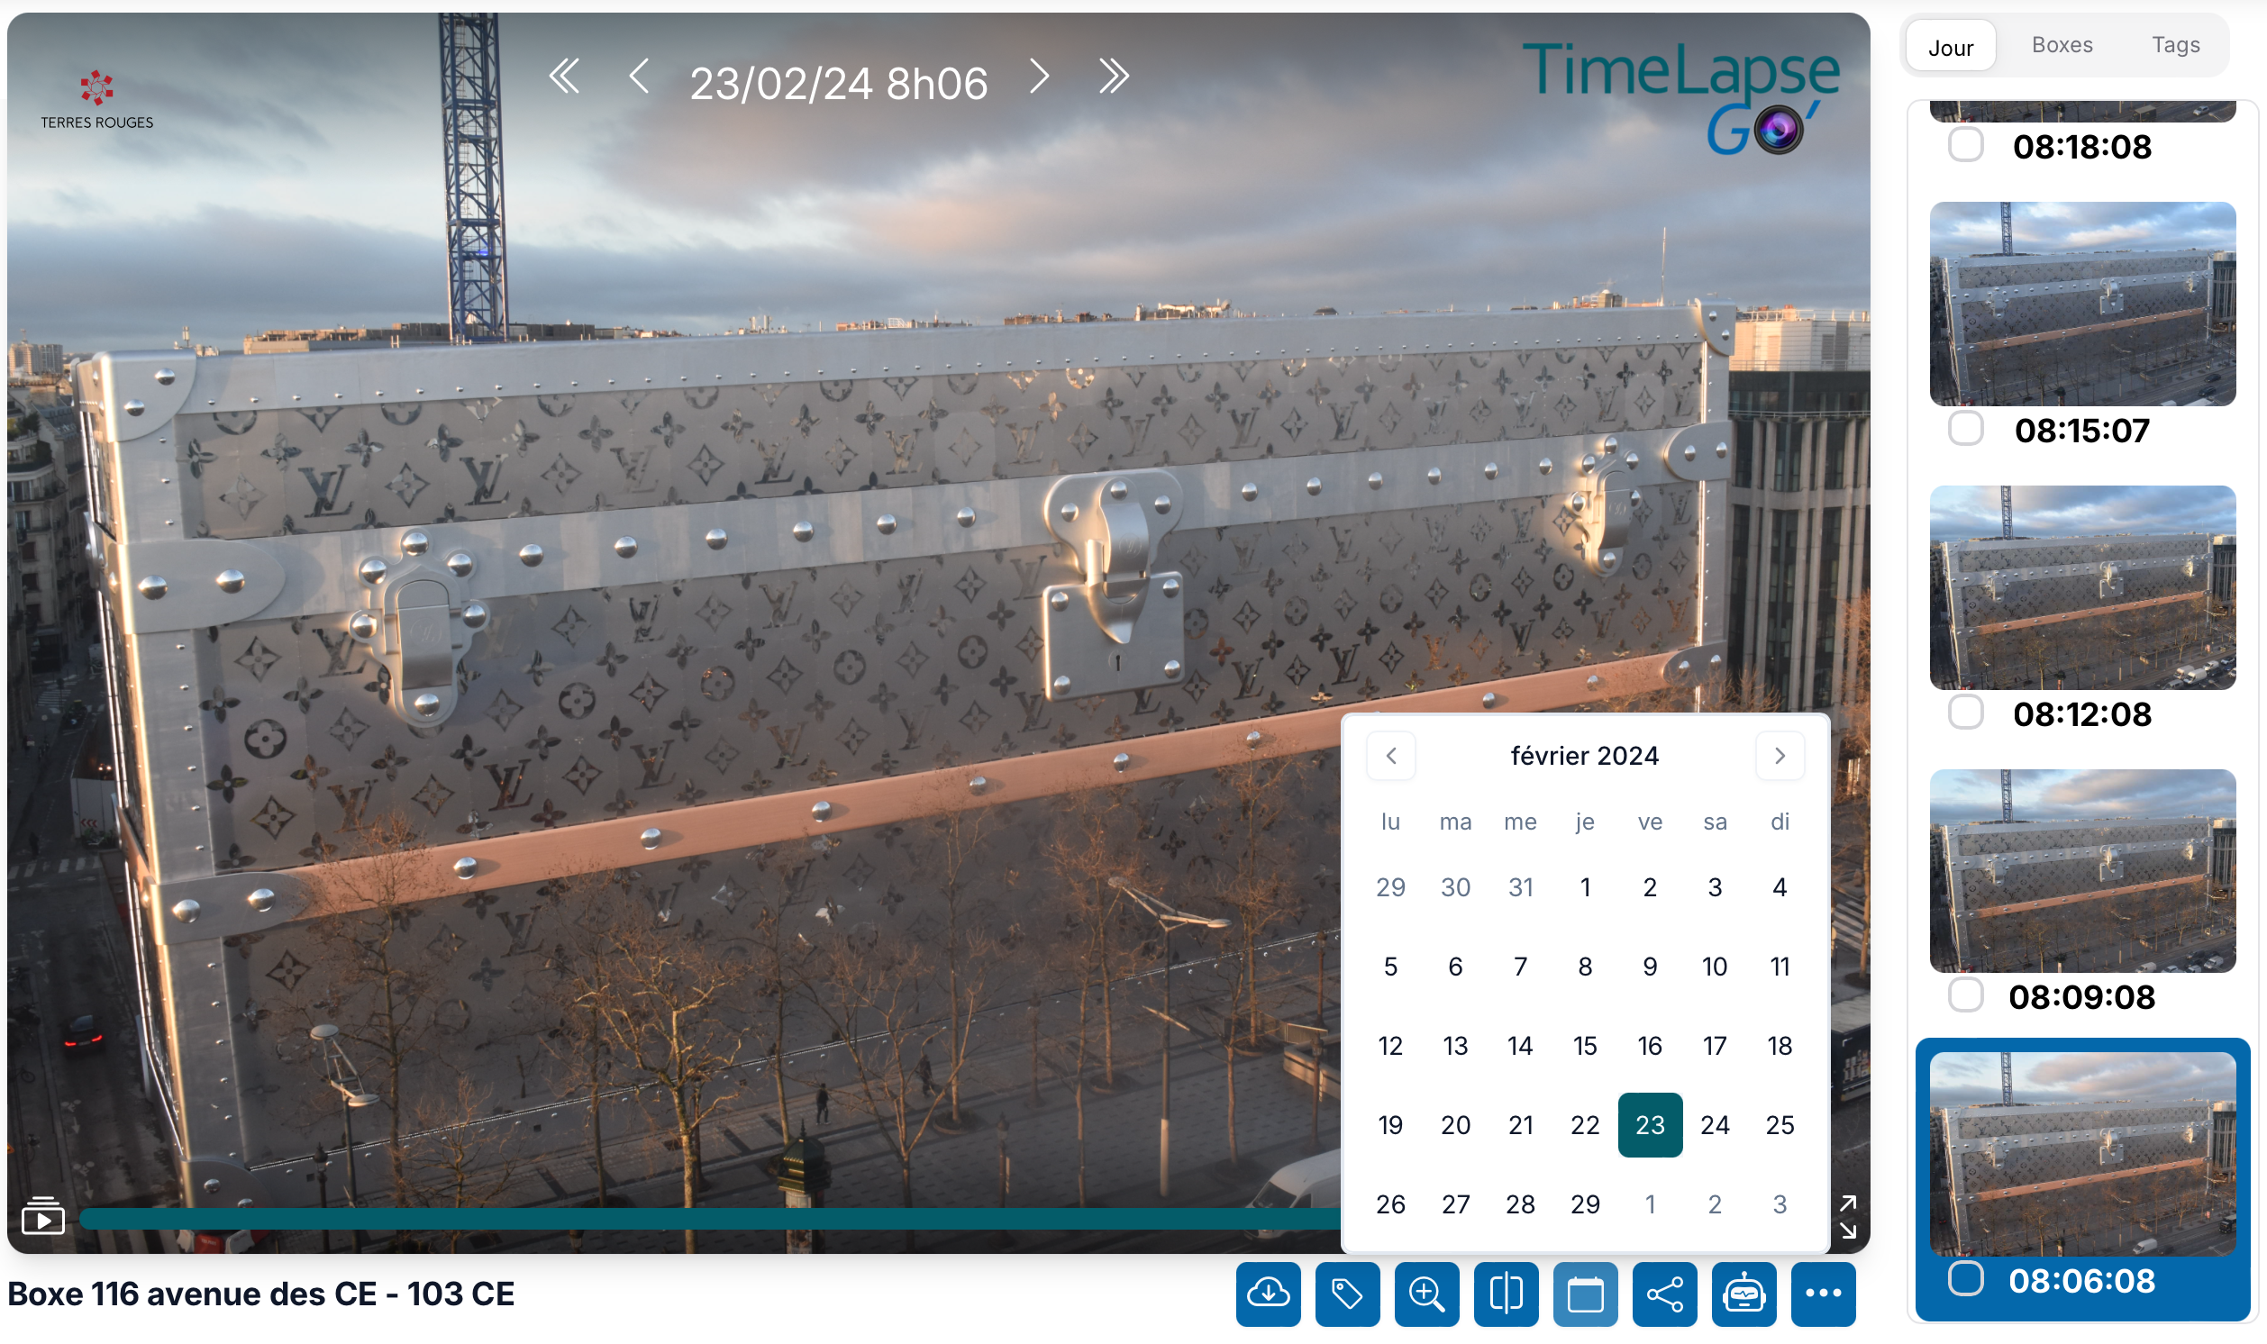This screenshot has height=1344, width=2267.
Task: Jump back with the double left chevron
Action: click(x=564, y=76)
